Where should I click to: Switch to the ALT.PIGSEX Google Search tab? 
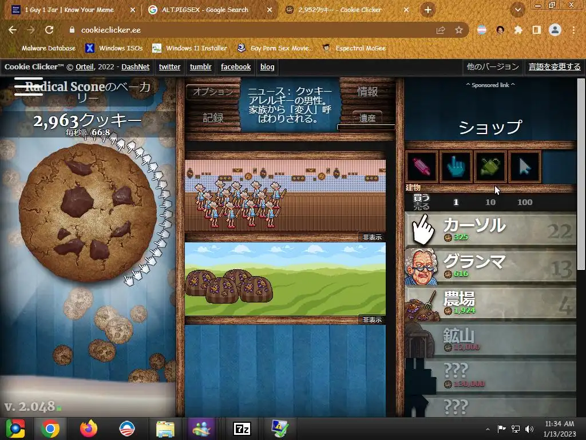click(x=209, y=10)
